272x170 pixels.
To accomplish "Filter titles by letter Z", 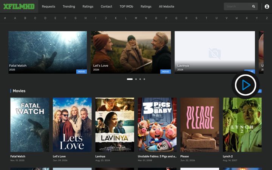I will pyautogui.click(x=267, y=18).
